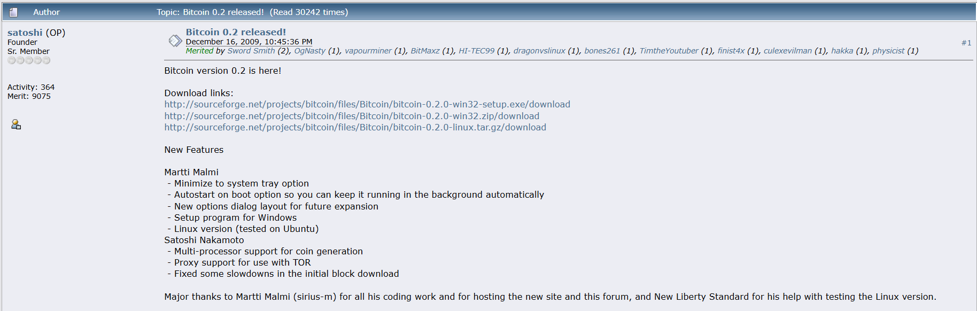This screenshot has height=311, width=977.
Task: Click the 'Satoshi Nakamoto' name line
Action: [x=204, y=240]
